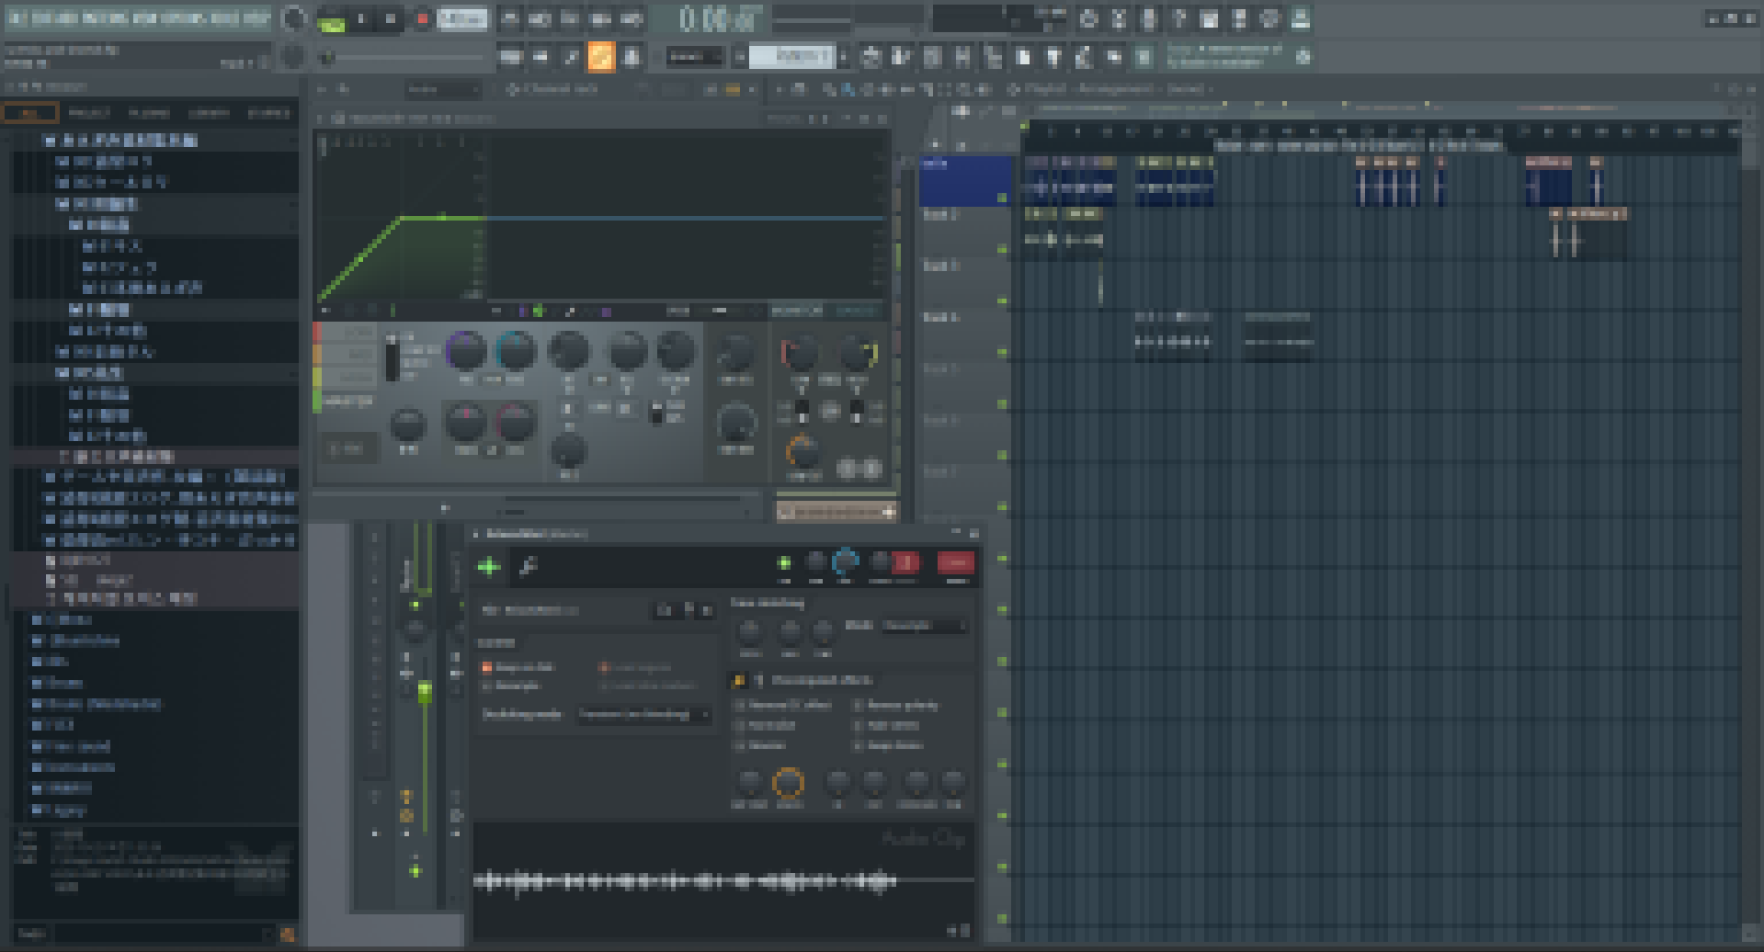Viewport: 1764px width, 952px height.
Task: Mute Track 2 with its green playlist LED
Action: (1002, 249)
